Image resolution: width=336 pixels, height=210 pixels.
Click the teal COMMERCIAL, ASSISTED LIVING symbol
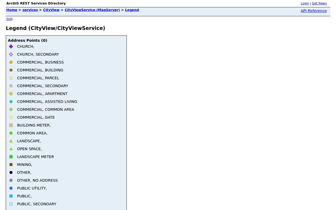(11, 102)
